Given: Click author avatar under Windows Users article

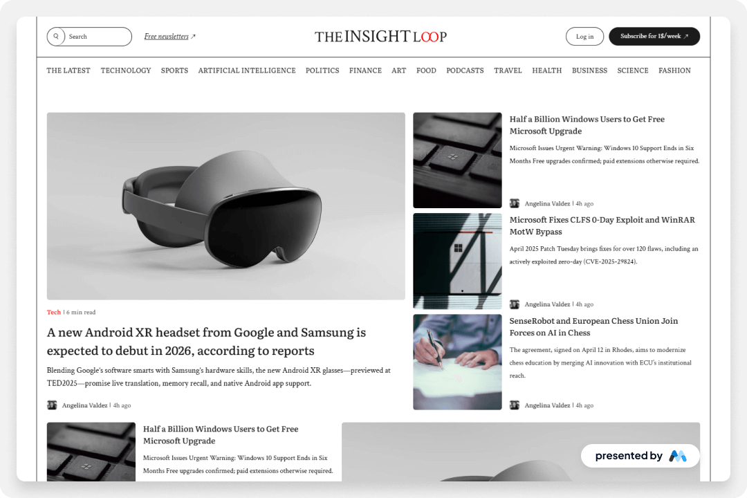Looking at the screenshot, I should (515, 203).
